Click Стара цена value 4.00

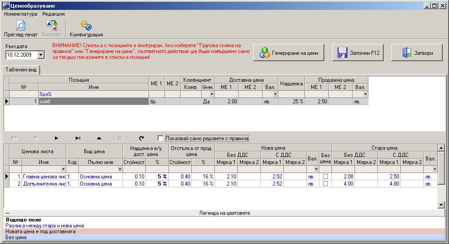[x=343, y=184]
